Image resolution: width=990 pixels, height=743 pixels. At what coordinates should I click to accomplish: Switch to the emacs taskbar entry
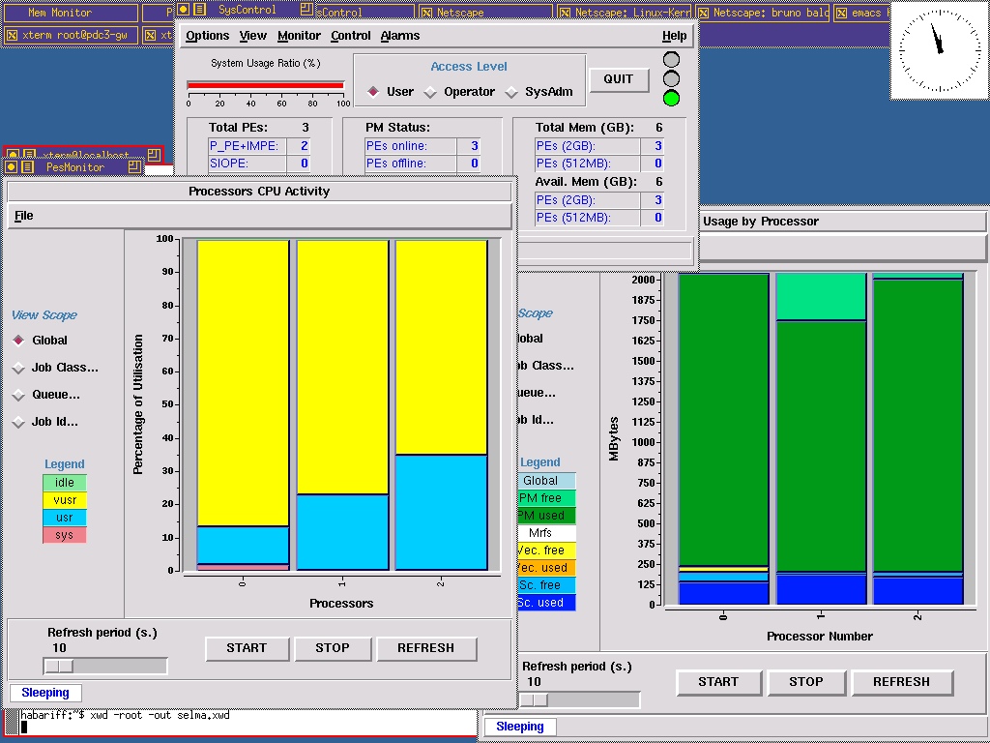(x=861, y=13)
